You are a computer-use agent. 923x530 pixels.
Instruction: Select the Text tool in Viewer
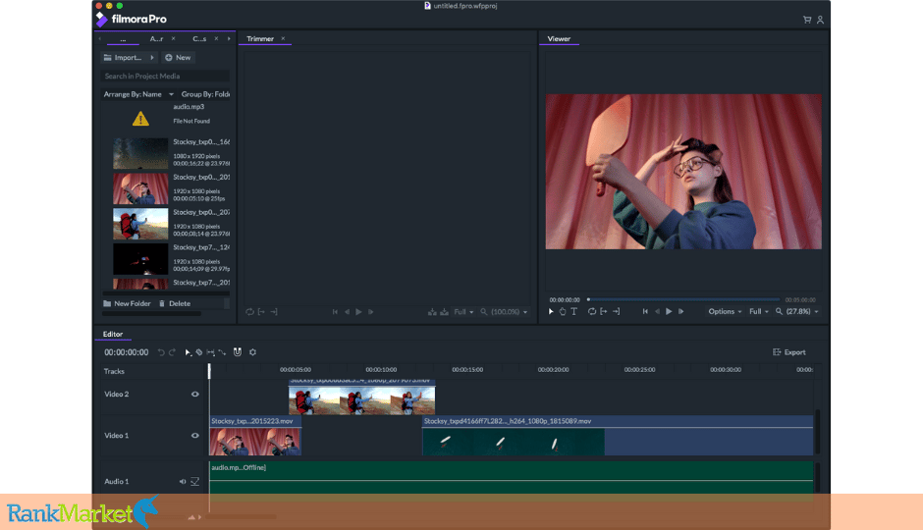tap(574, 312)
